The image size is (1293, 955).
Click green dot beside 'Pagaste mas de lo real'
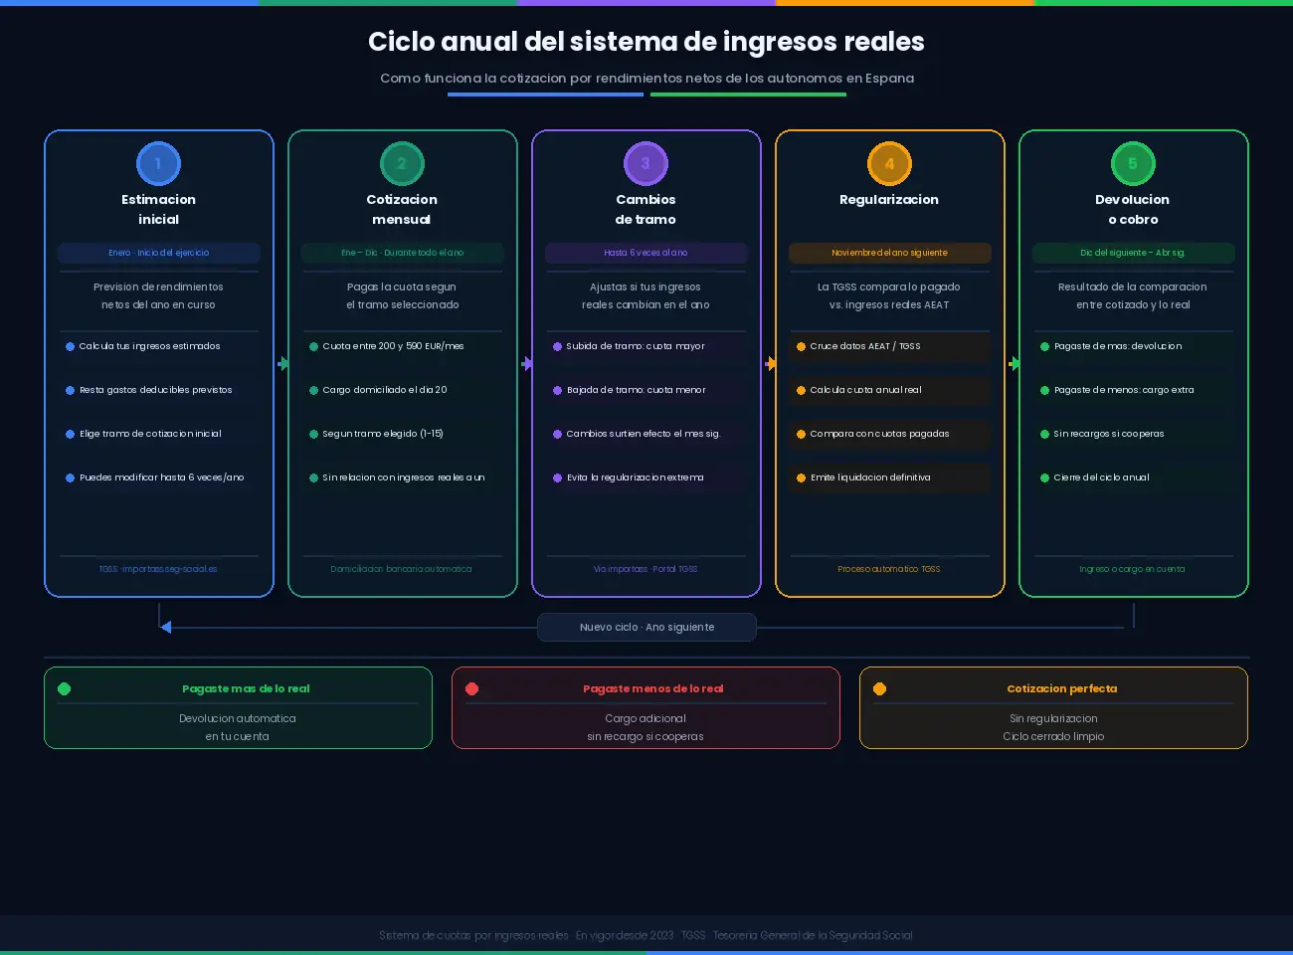(65, 688)
